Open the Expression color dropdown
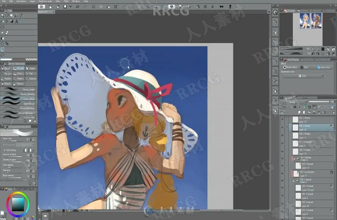Image resolution: width=337 pixels, height=220 pixels. click(303, 76)
